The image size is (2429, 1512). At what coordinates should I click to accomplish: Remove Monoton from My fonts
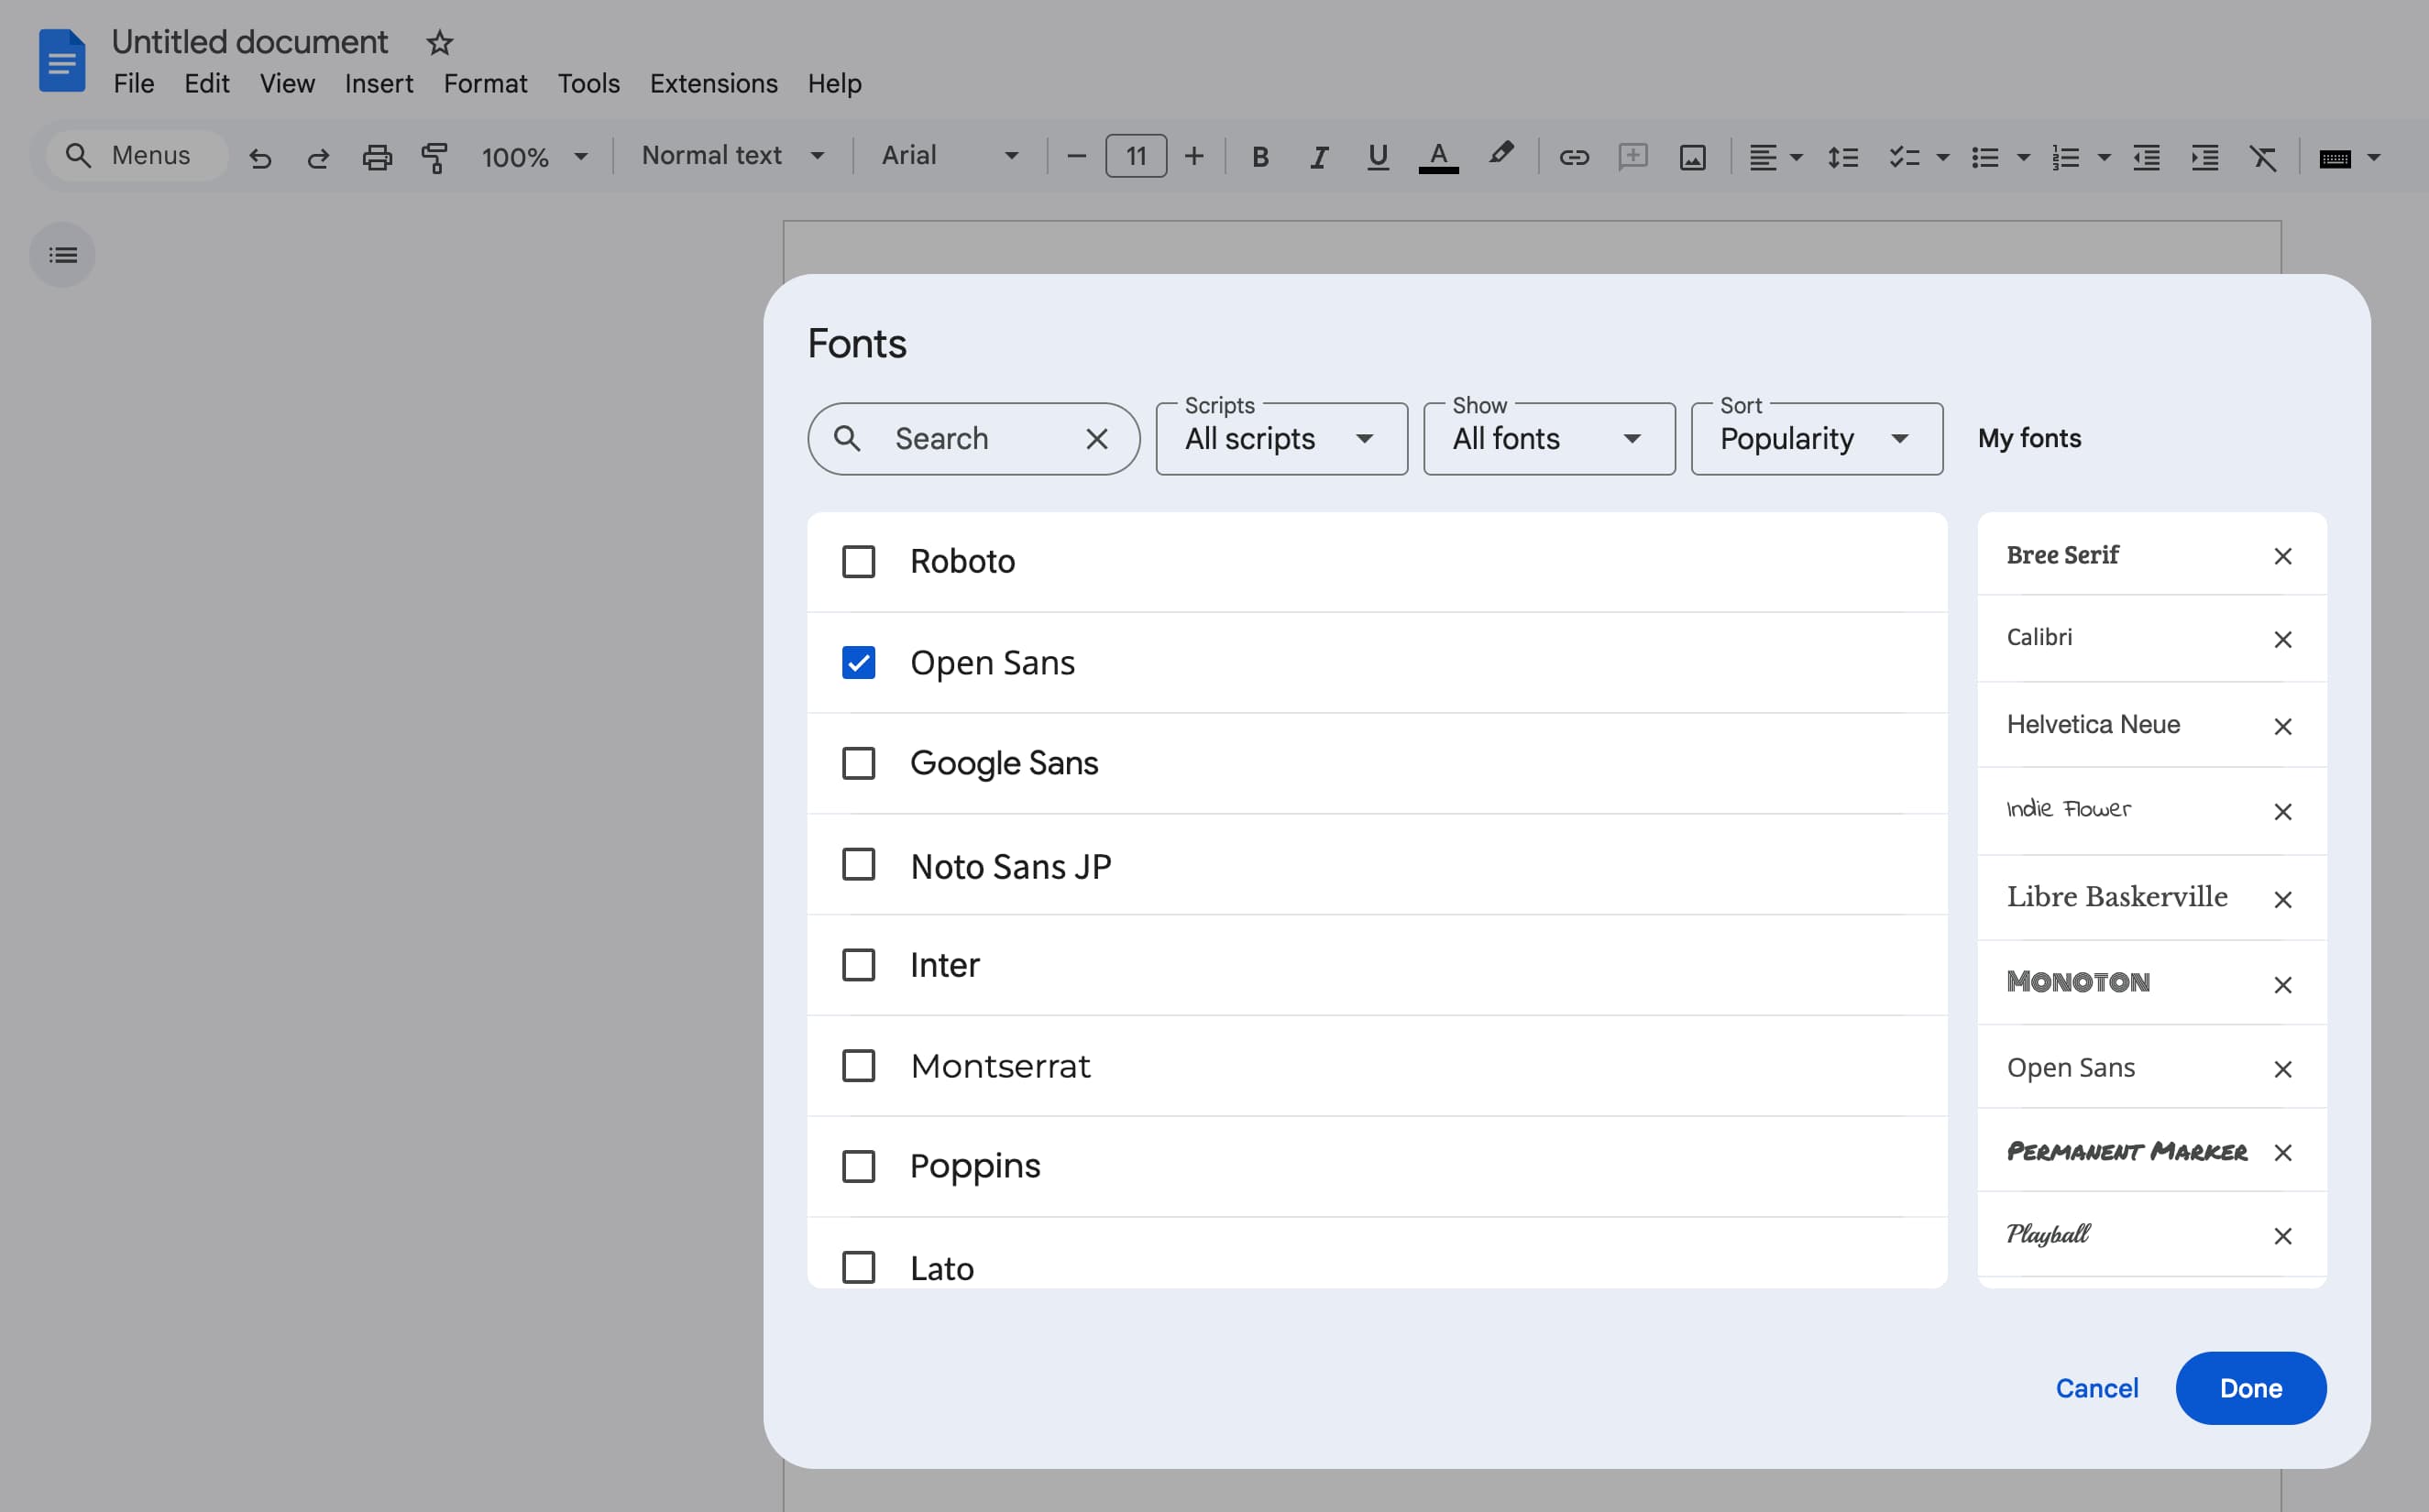click(x=2284, y=984)
